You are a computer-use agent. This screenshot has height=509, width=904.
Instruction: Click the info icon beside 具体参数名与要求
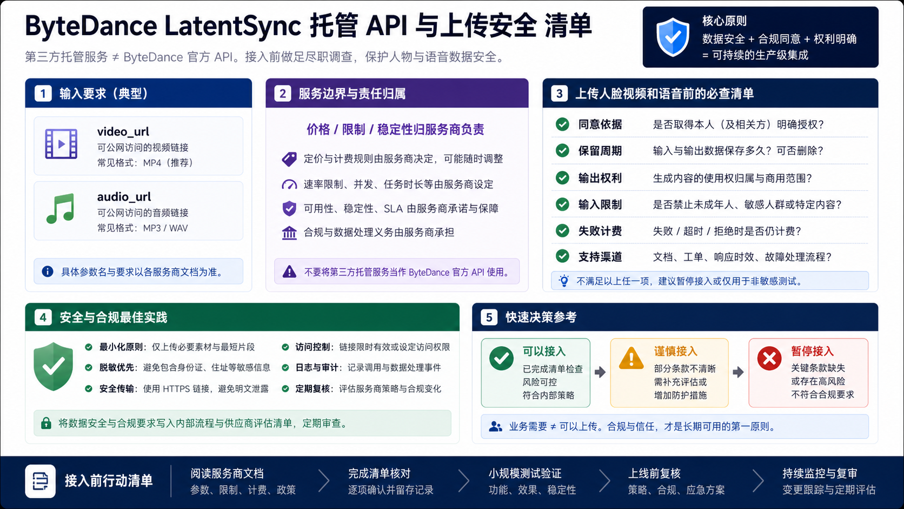coord(48,272)
